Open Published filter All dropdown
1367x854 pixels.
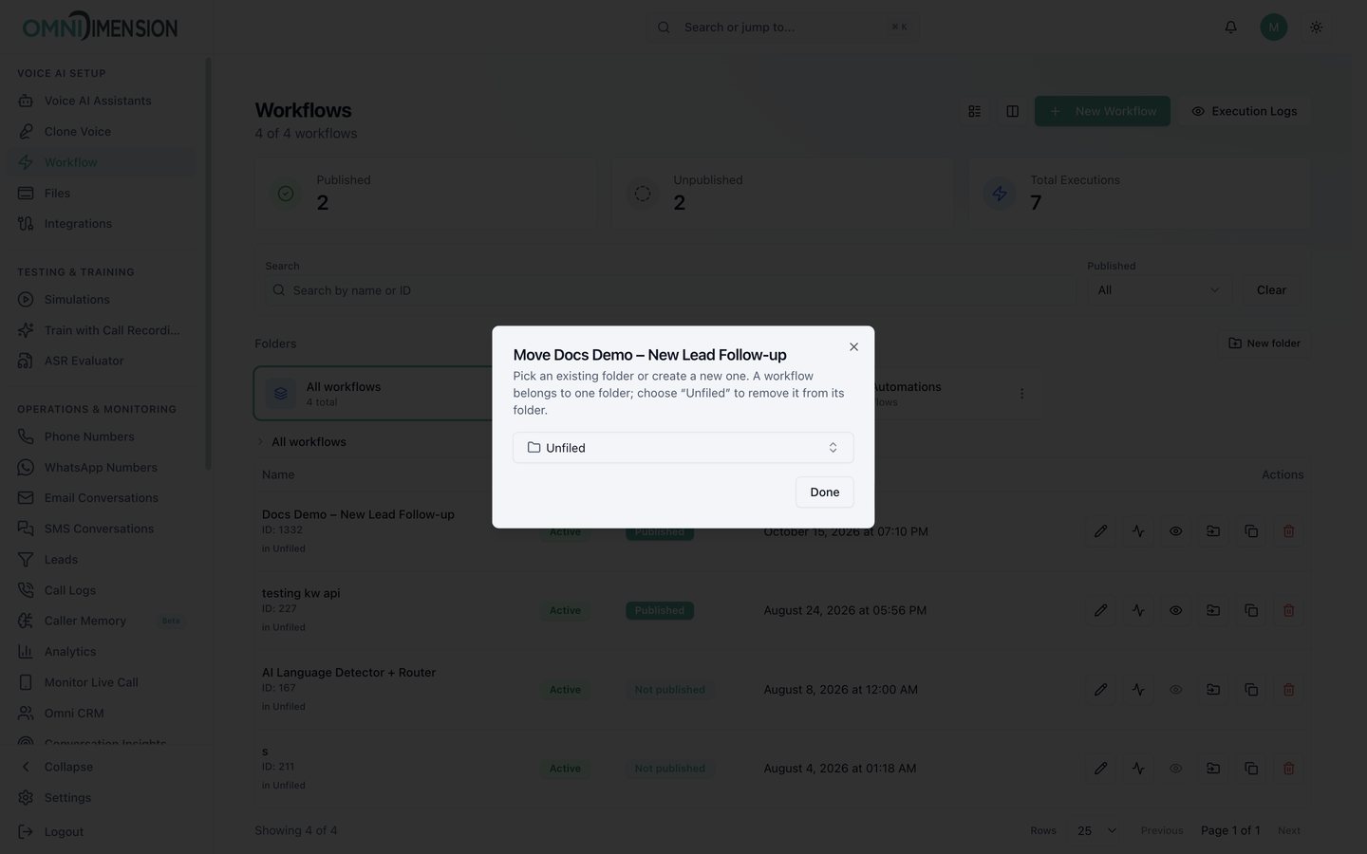[x=1159, y=290]
